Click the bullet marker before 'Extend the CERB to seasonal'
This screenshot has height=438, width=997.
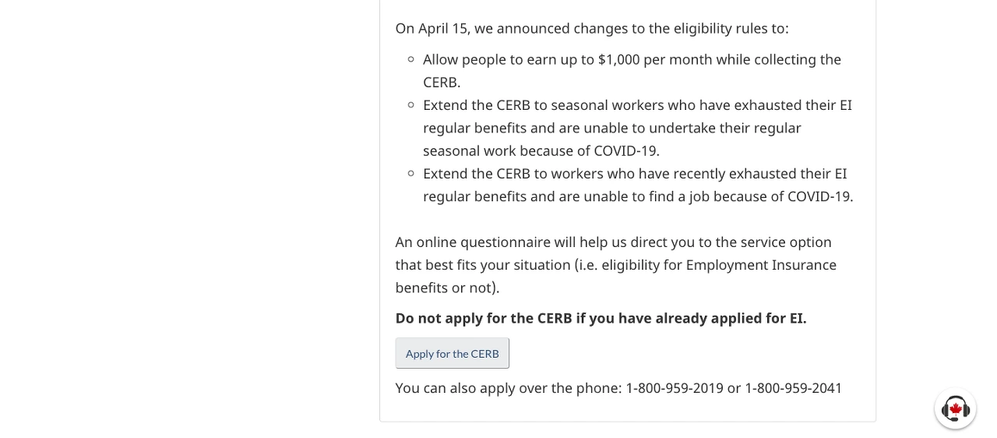coord(411,104)
